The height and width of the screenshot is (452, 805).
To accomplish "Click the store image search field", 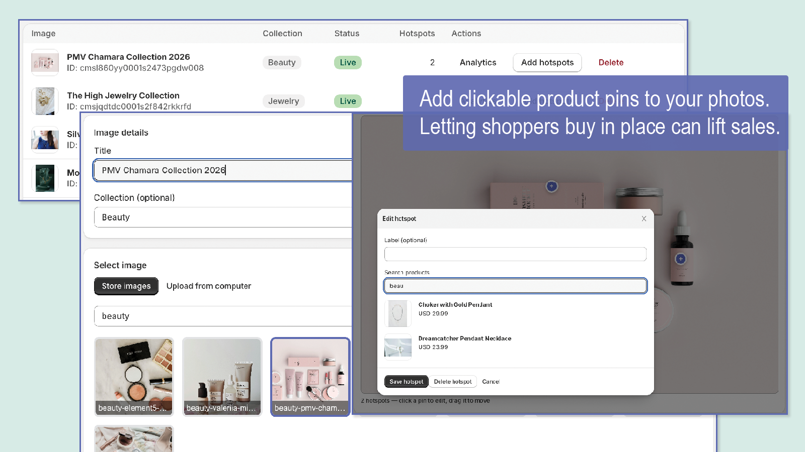I will pos(223,316).
